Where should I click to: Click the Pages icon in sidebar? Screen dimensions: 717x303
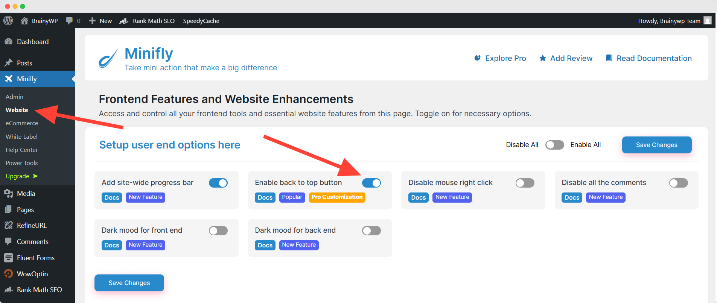pyautogui.click(x=9, y=210)
